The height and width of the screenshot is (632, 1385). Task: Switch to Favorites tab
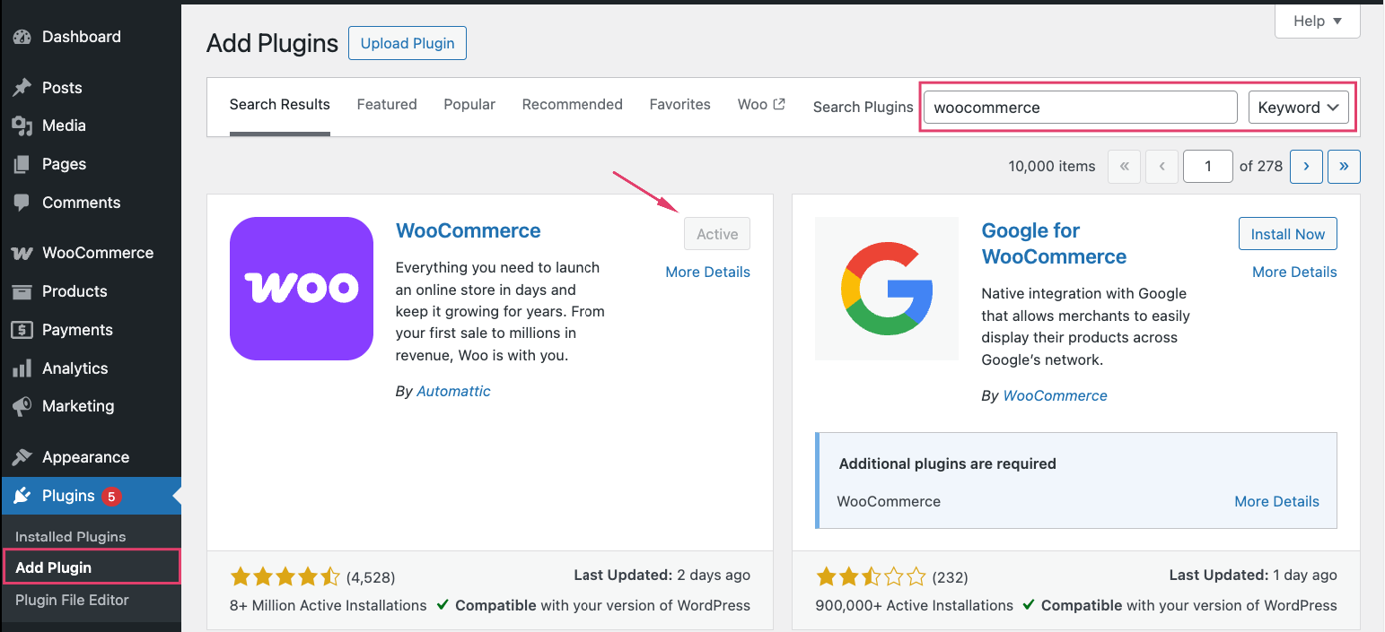point(680,105)
